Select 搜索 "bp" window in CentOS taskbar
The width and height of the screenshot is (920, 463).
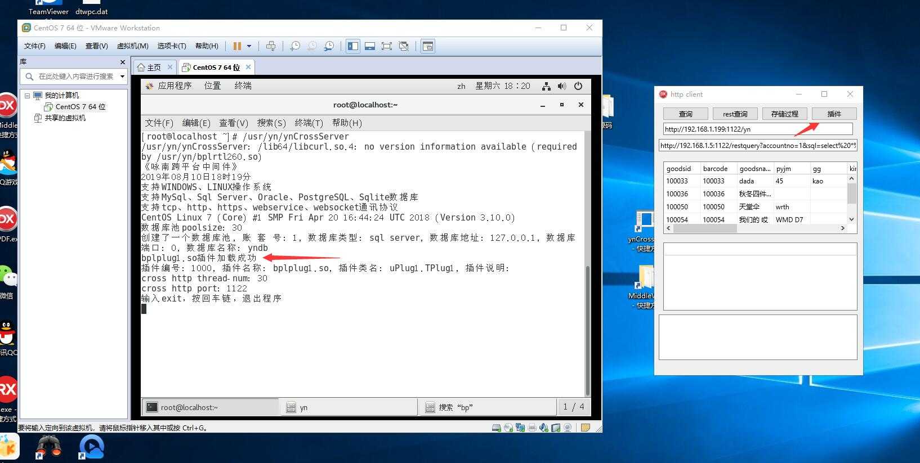[489, 407]
